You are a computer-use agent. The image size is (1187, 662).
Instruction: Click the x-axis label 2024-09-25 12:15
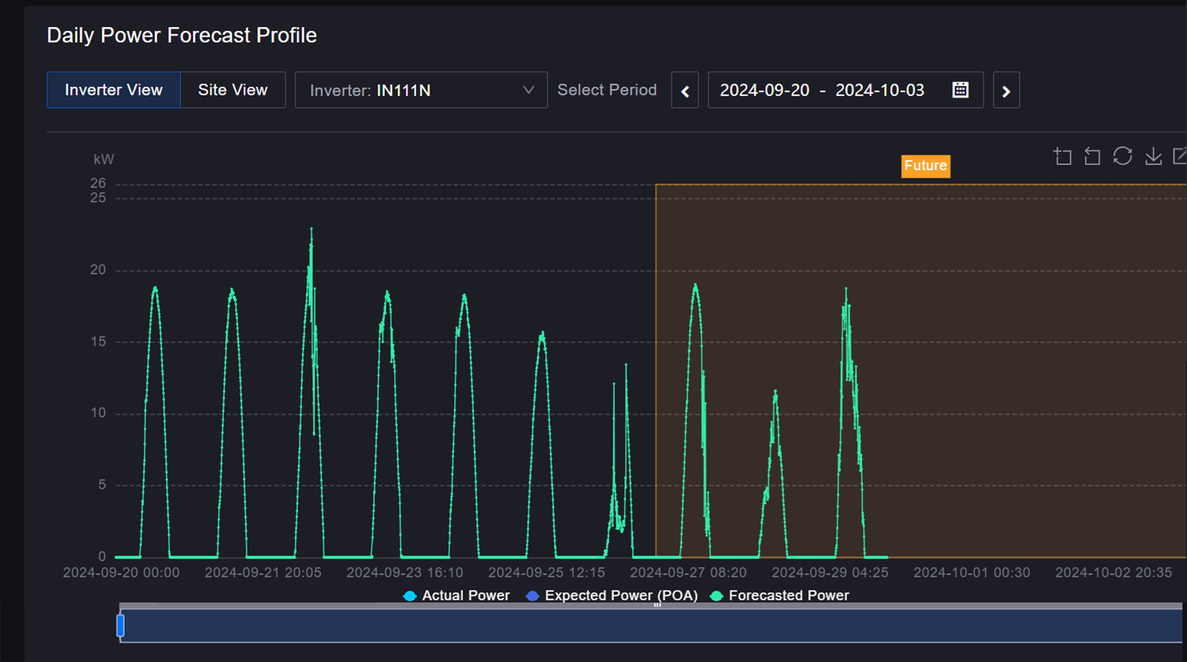point(546,572)
